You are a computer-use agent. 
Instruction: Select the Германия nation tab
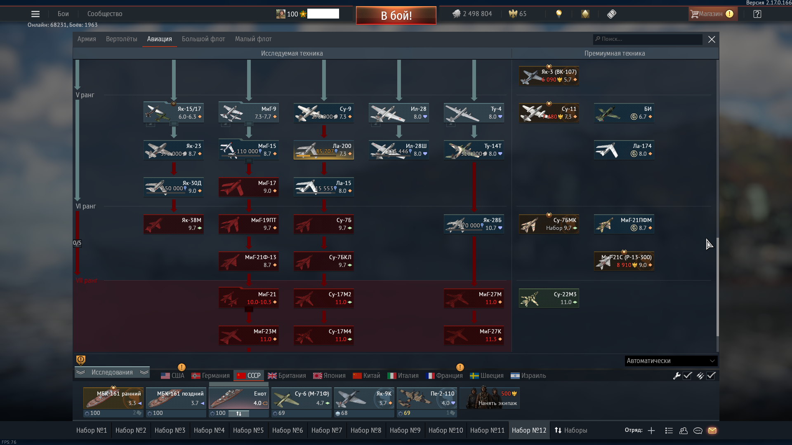pos(210,376)
